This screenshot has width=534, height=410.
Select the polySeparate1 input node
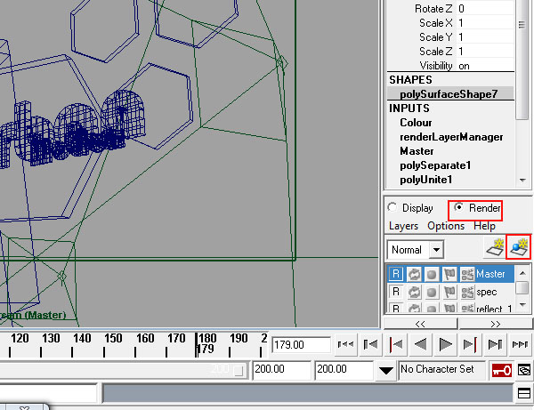click(x=435, y=165)
